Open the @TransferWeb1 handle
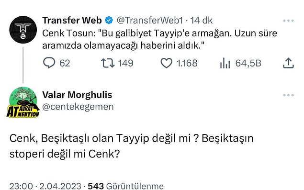This screenshot has height=190, width=304. pyautogui.click(x=150, y=21)
